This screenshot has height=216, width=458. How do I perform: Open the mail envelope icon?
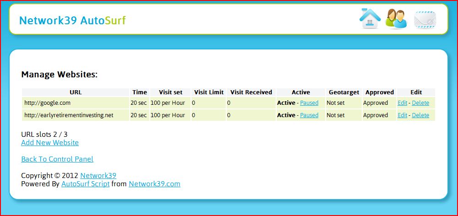(425, 20)
